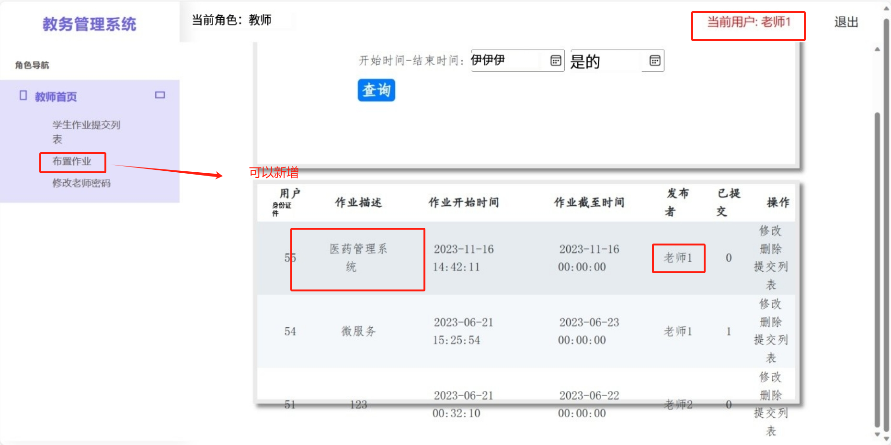The width and height of the screenshot is (891, 445).
Task: Click the 发布者 column header
Action: pyautogui.click(x=677, y=202)
